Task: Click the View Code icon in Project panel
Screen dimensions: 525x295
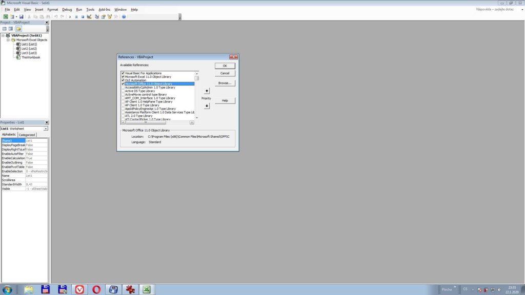Action: (x=4, y=29)
